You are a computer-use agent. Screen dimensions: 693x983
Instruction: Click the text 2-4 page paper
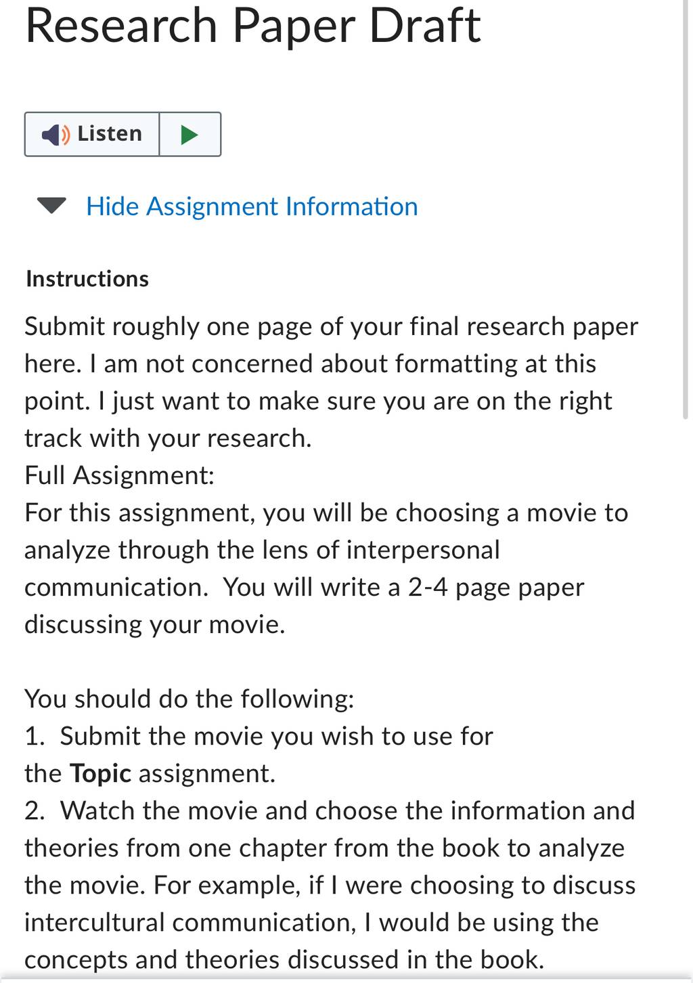coord(496,587)
